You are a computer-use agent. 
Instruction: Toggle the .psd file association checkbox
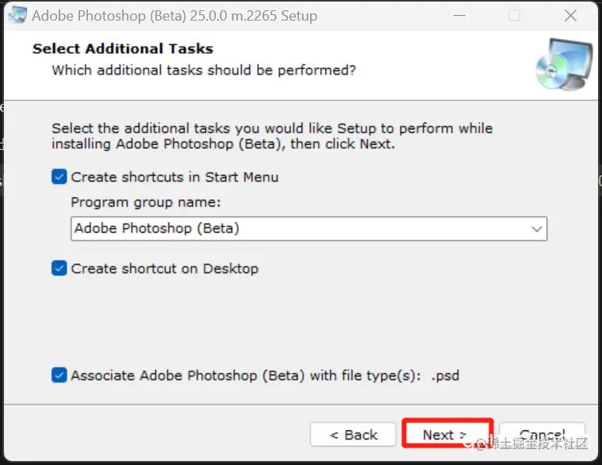pyautogui.click(x=59, y=375)
